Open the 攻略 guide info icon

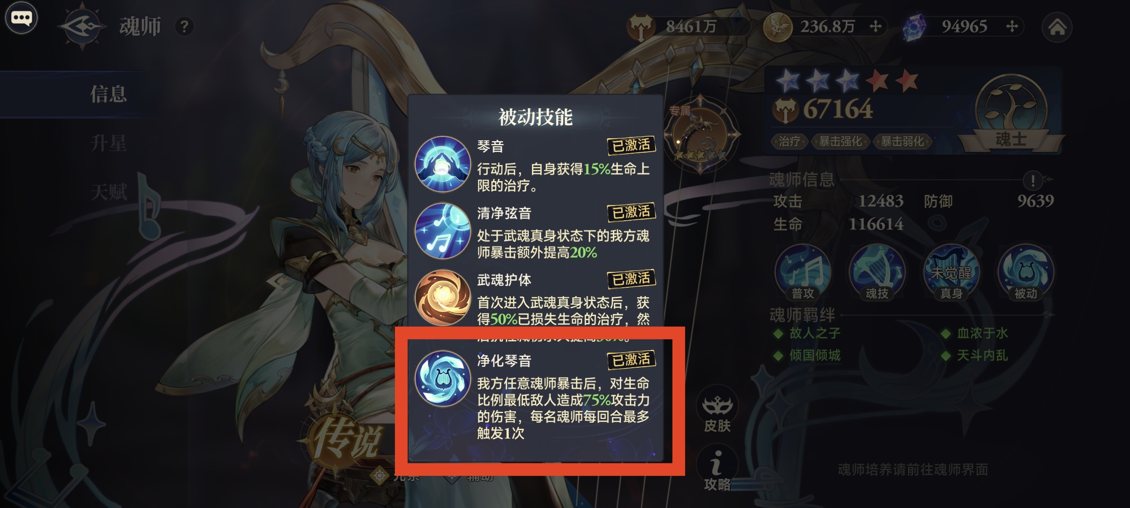(x=717, y=468)
